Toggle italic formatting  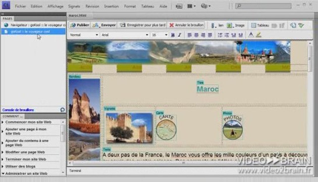[179, 35]
